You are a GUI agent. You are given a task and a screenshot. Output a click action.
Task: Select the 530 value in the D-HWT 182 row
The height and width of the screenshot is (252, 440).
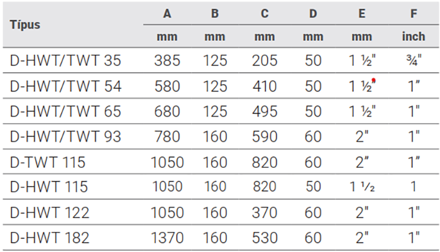[x=264, y=238]
